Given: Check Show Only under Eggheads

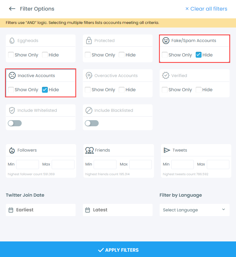Looking at the screenshot, I should [11, 55].
